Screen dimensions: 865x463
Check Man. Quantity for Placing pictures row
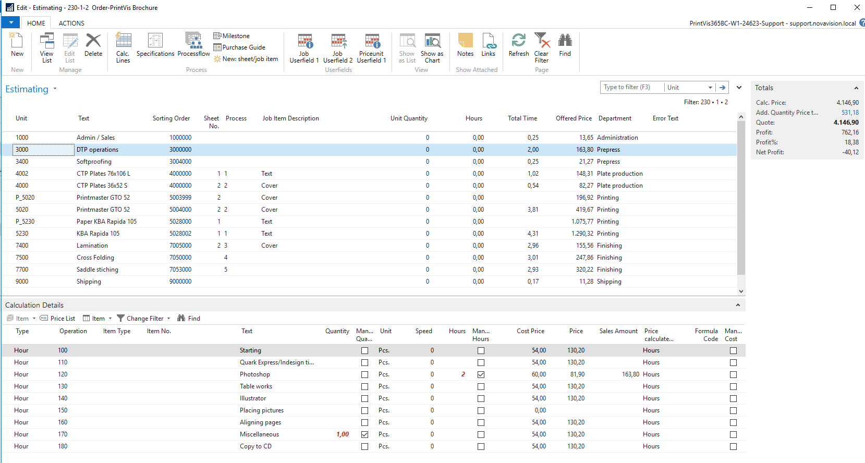[x=364, y=411]
